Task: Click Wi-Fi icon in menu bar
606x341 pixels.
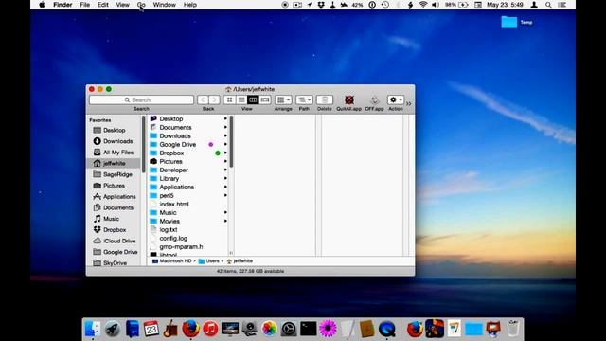Action: pyautogui.click(x=423, y=5)
